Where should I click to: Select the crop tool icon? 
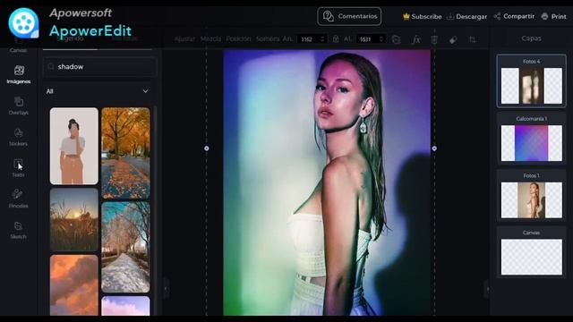473,39
